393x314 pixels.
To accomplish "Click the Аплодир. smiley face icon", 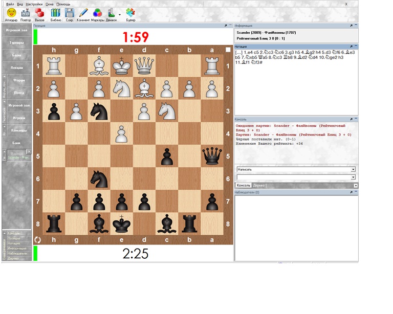I will 11,13.
